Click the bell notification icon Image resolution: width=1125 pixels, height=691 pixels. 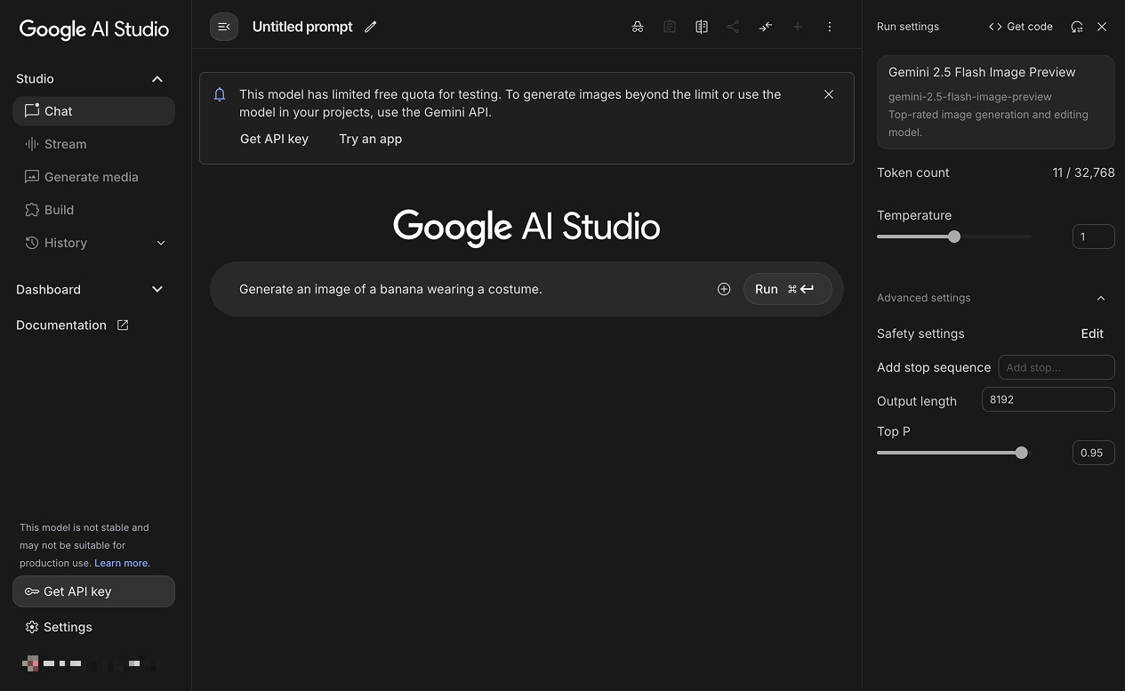click(221, 94)
